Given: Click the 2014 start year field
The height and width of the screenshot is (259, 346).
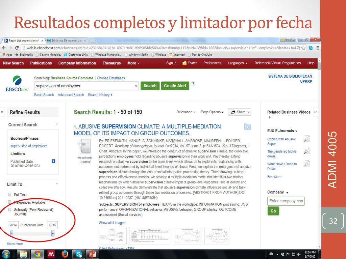Looking at the screenshot, I should pos(13,225).
